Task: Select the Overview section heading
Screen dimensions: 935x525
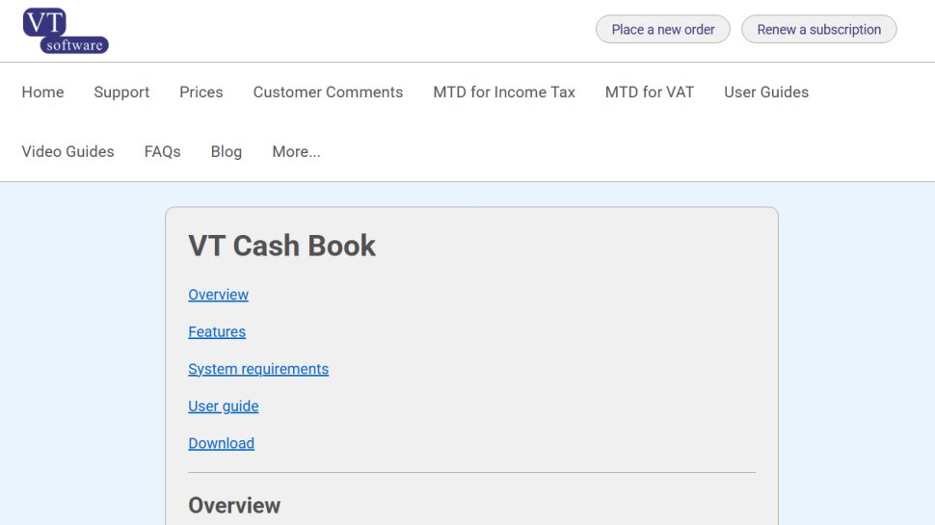Action: coord(234,506)
